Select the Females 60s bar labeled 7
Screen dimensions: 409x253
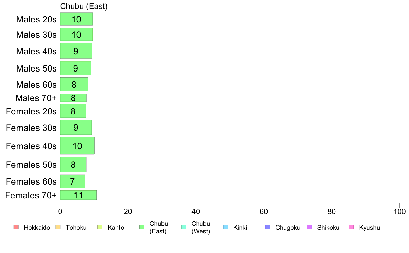coord(73,181)
